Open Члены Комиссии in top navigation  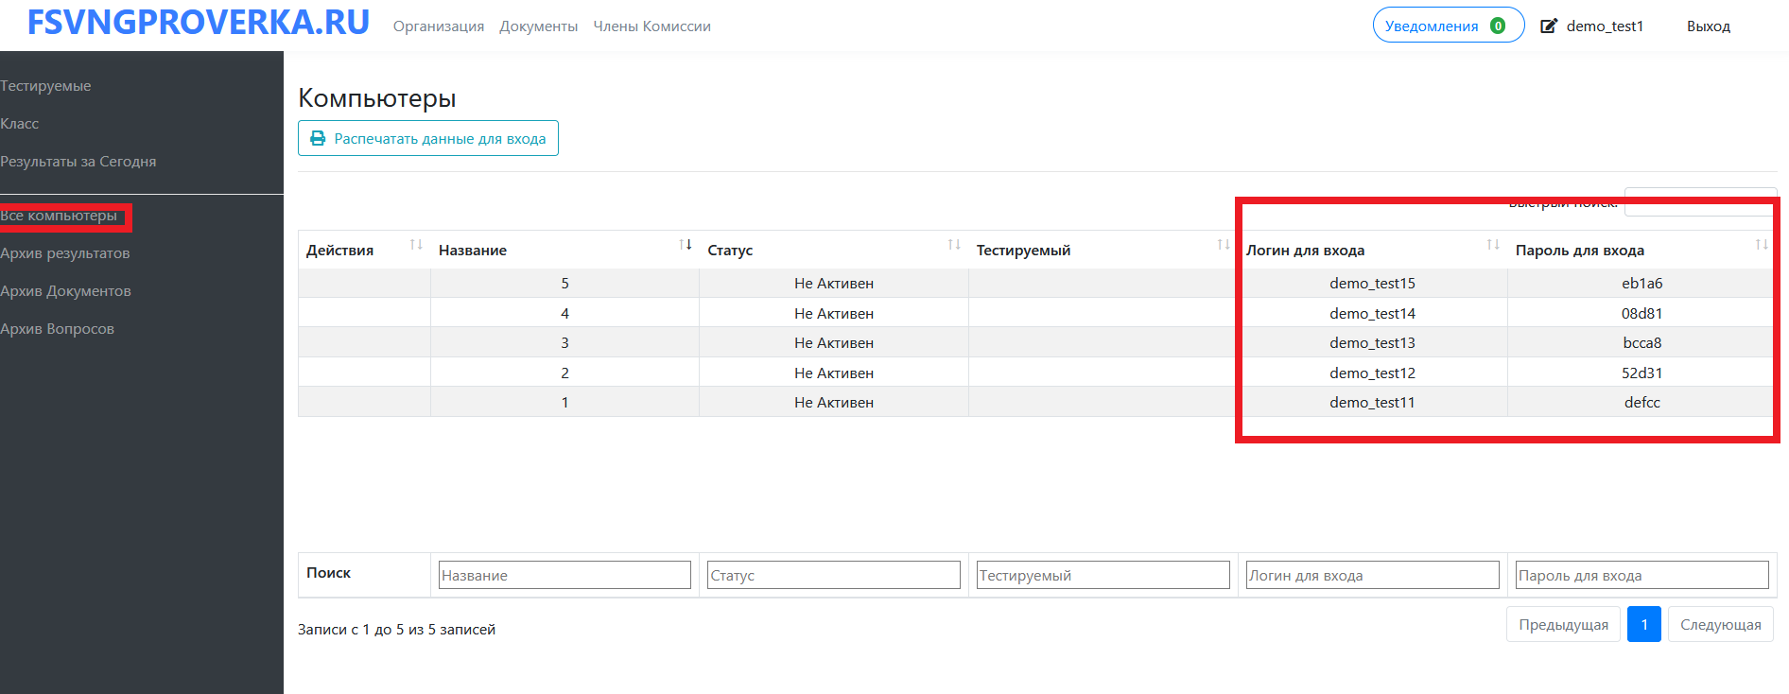tap(651, 26)
